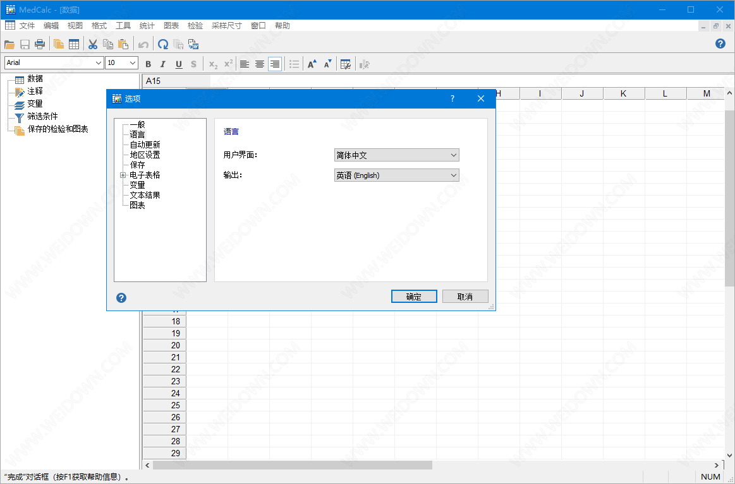Viewport: 735px width, 484px height.
Task: Click the format spreadsheet table icon
Action: [x=346, y=64]
